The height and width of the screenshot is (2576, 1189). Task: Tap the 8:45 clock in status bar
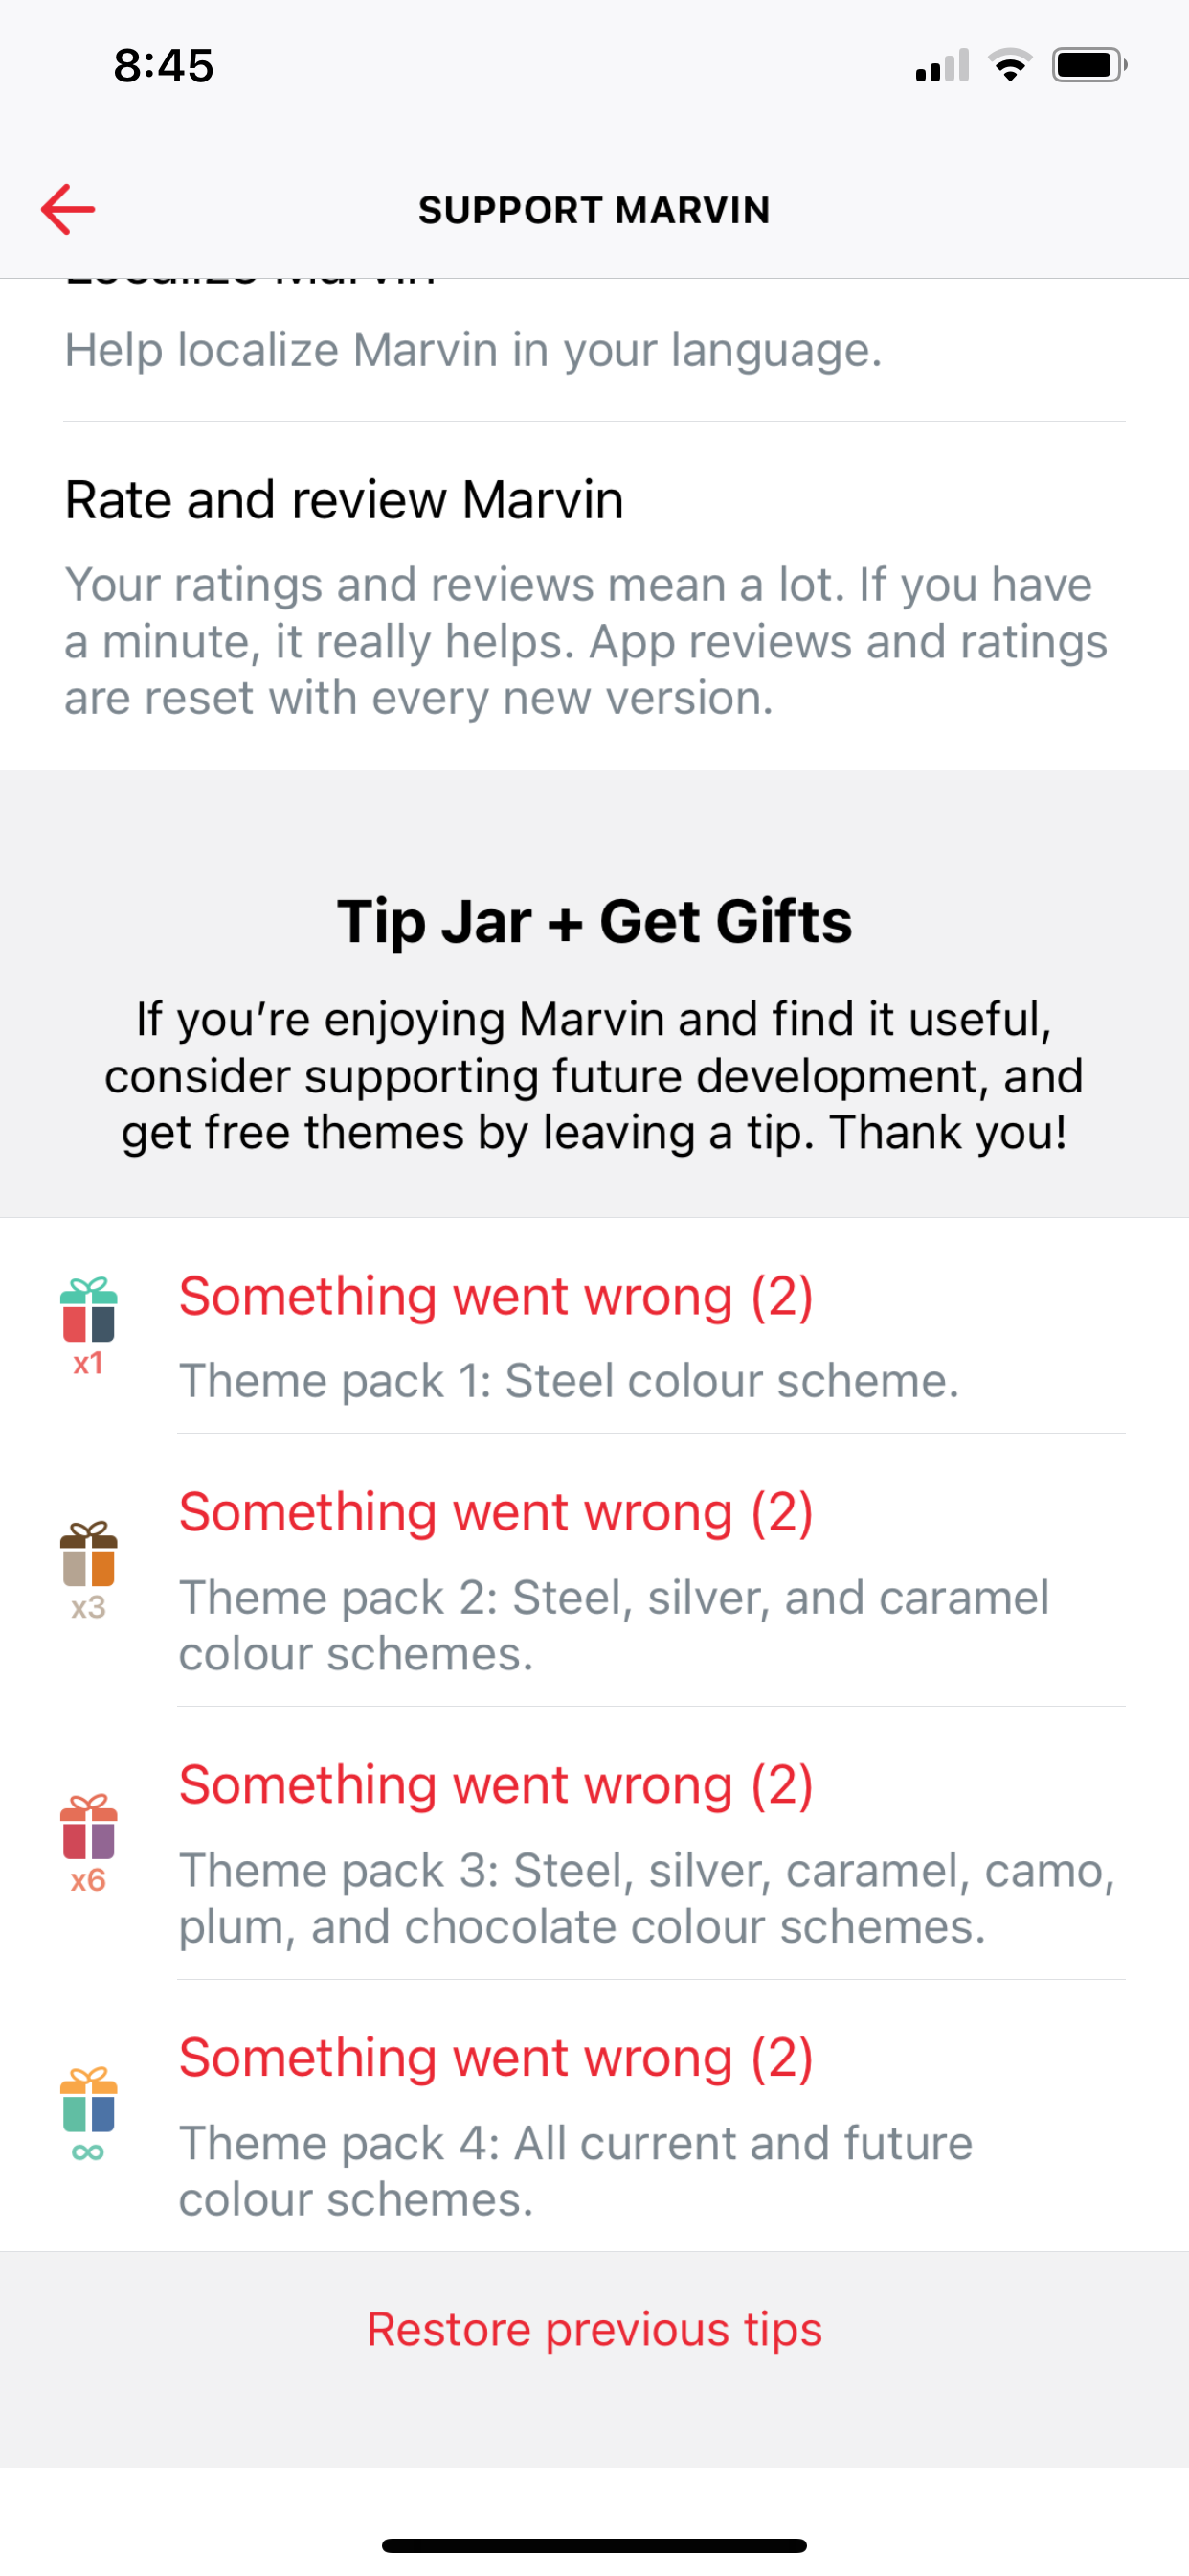click(164, 66)
